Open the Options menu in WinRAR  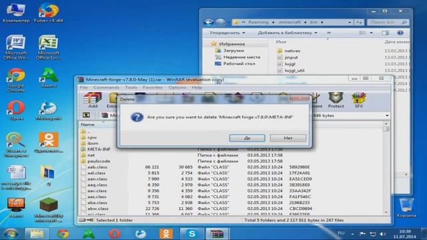click(x=177, y=87)
